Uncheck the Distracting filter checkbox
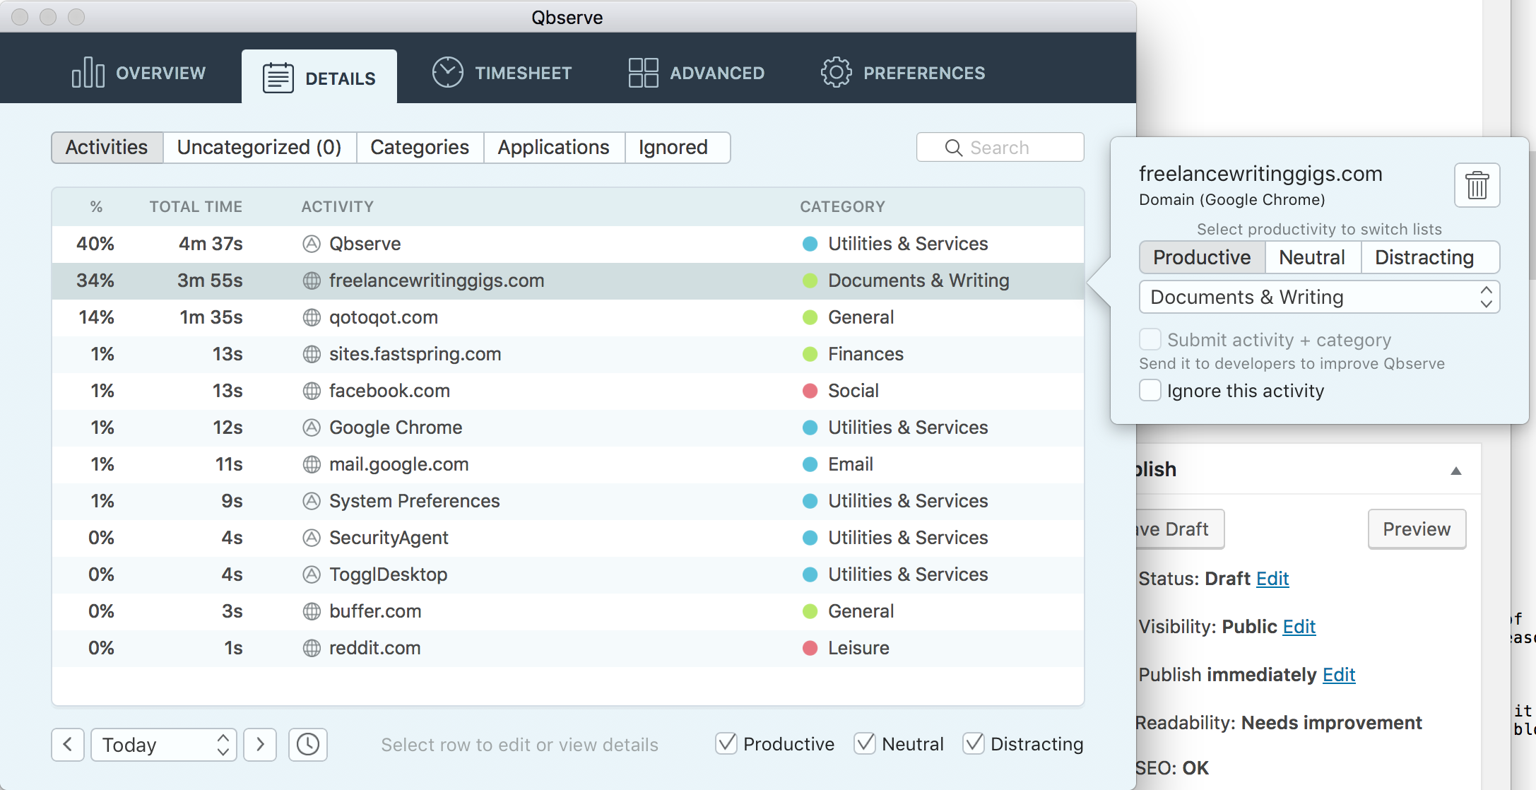 (x=974, y=743)
